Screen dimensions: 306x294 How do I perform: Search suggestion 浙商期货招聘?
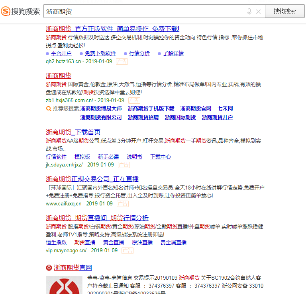(143, 117)
